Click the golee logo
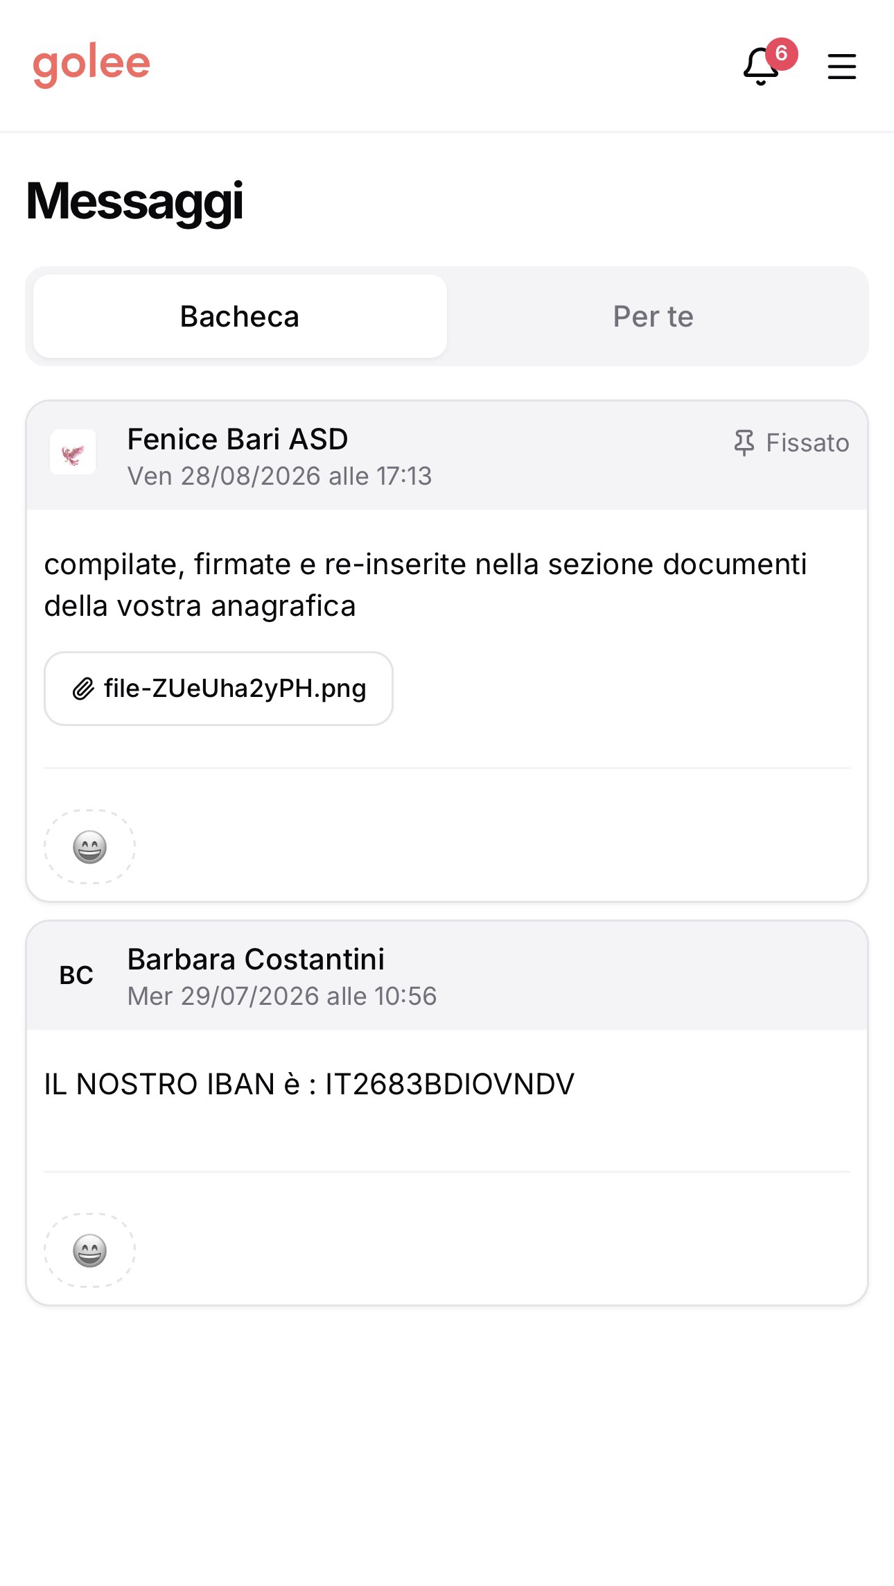This screenshot has height=1586, width=894. pyautogui.click(x=91, y=65)
